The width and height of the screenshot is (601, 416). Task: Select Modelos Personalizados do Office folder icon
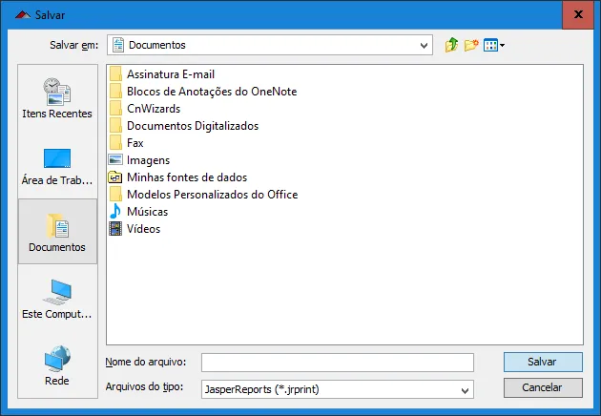pos(115,195)
